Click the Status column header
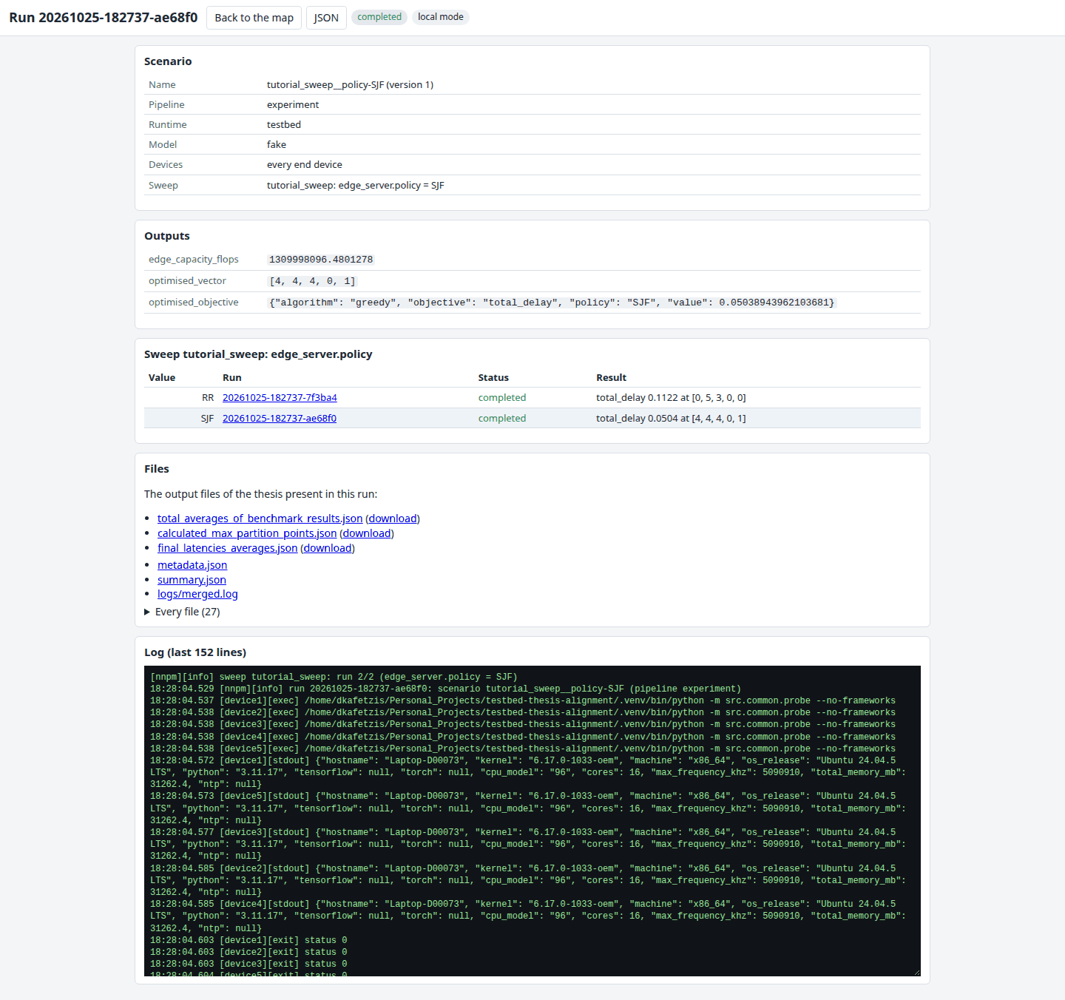Screen dimensions: 1065x1000 tap(493, 377)
